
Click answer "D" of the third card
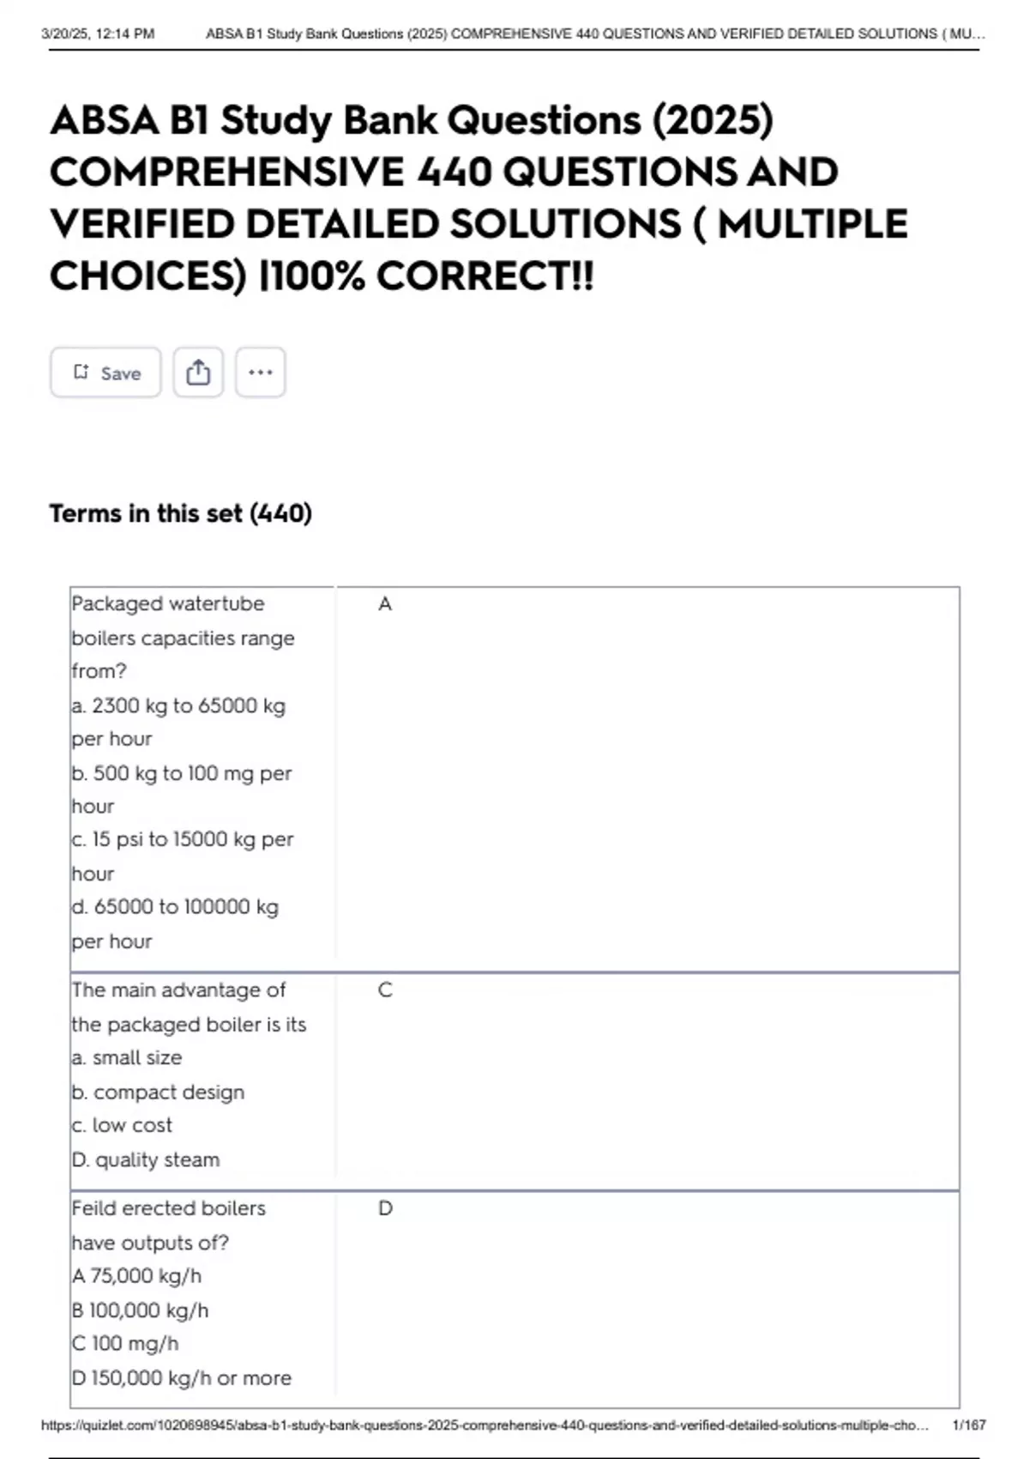[385, 1208]
